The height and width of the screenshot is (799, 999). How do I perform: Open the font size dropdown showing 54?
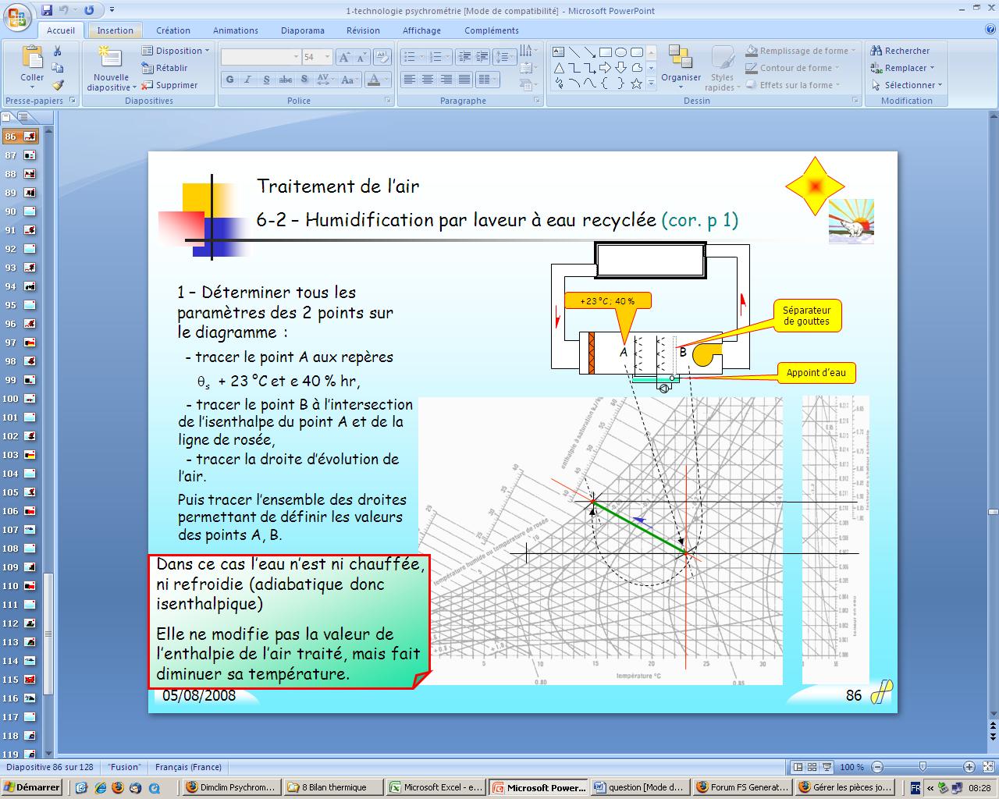tap(328, 57)
